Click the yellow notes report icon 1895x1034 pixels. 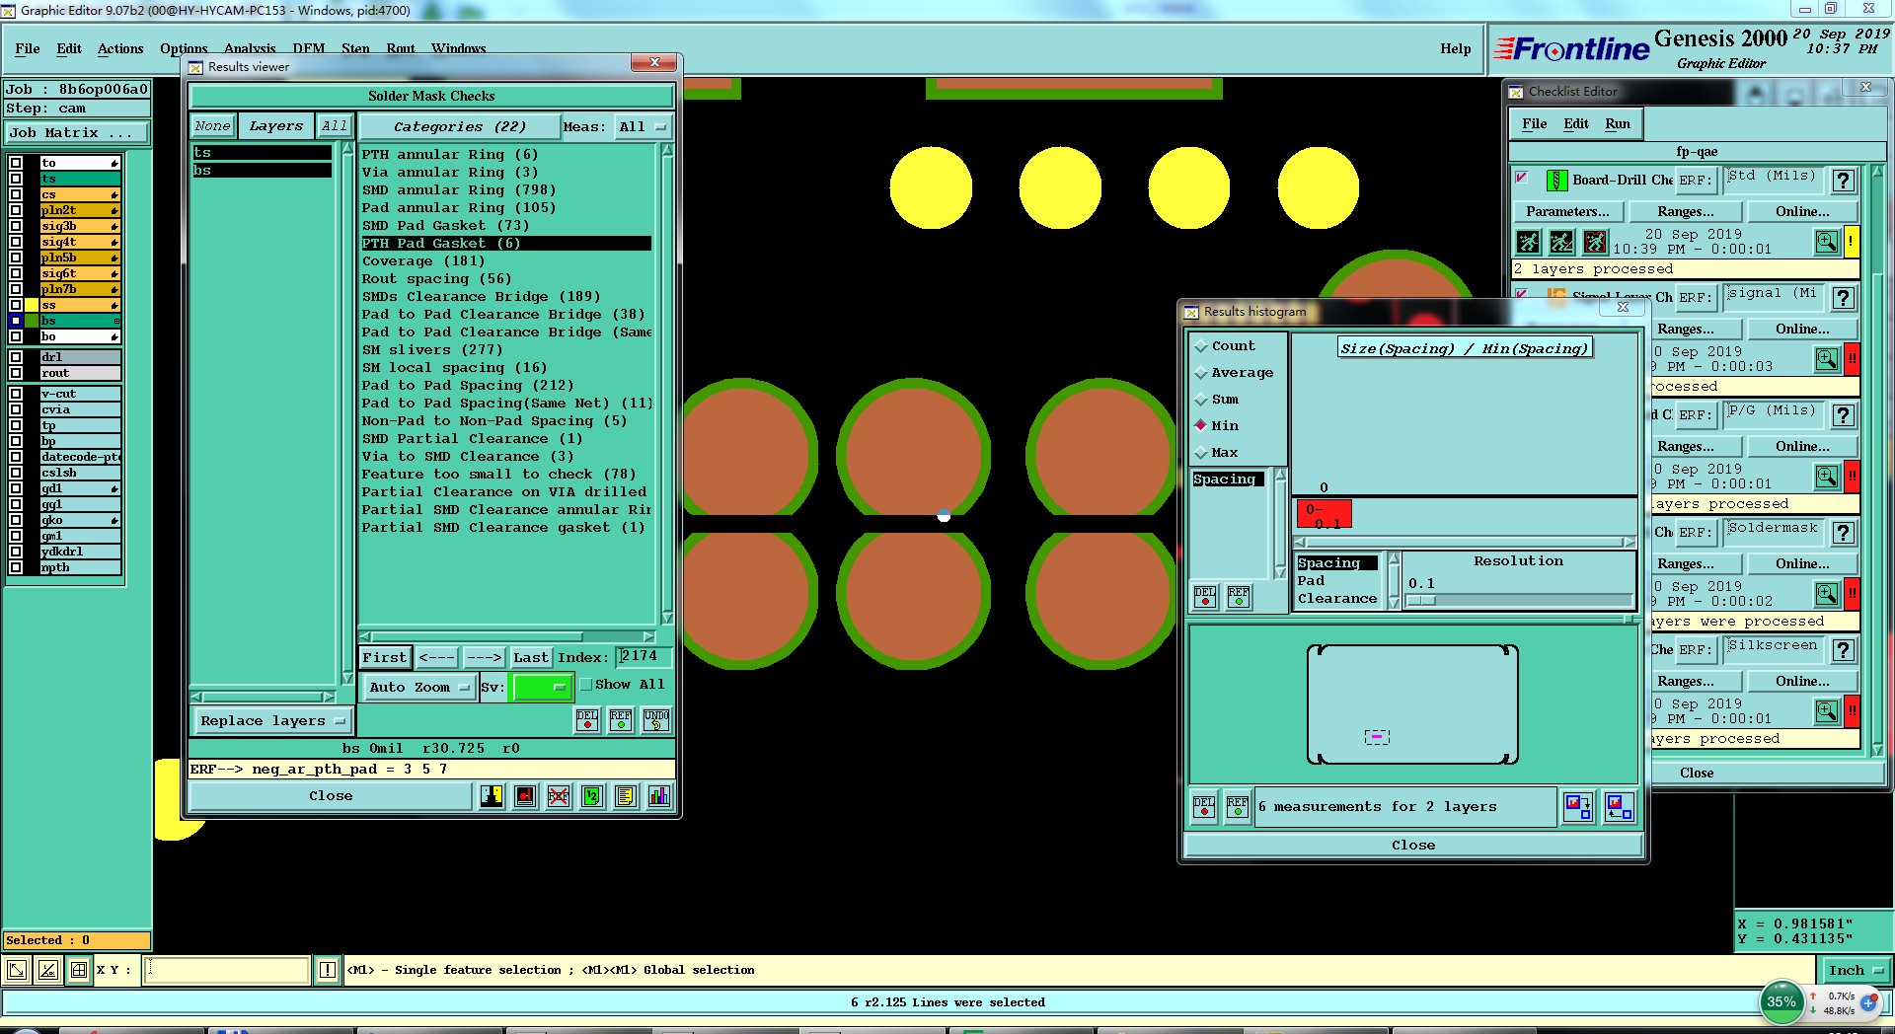point(626,796)
